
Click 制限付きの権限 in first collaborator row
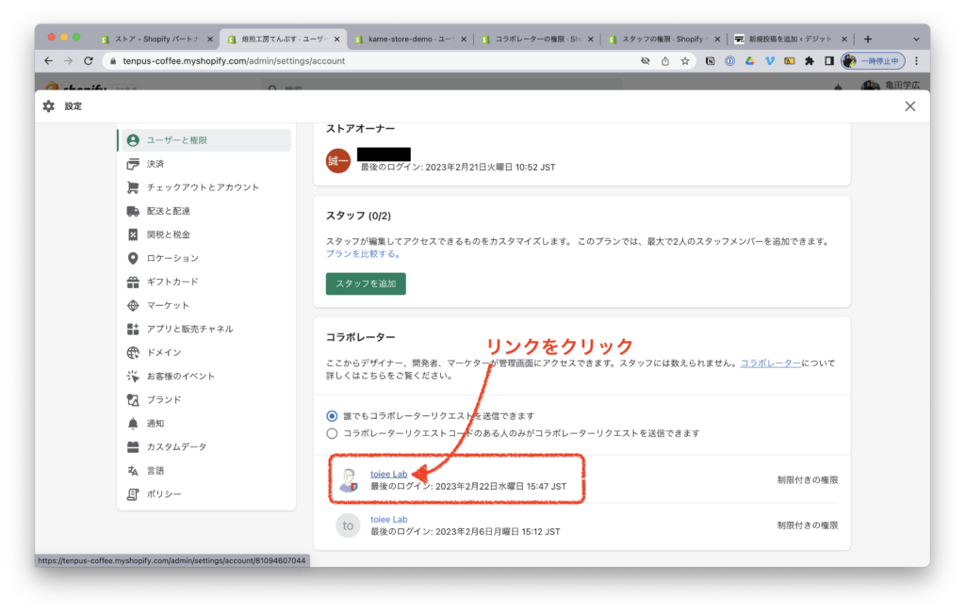pos(808,480)
